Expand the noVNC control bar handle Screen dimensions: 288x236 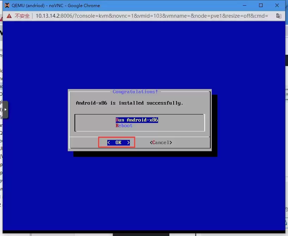point(5,110)
